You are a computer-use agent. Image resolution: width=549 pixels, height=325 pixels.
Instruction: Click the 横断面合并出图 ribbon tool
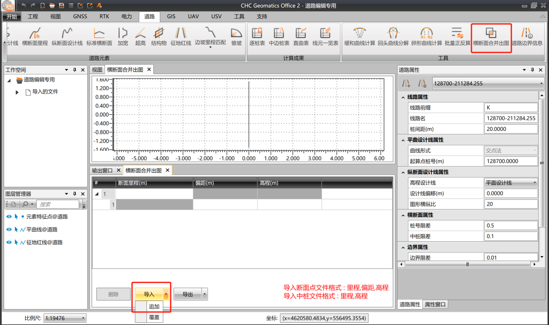[x=491, y=36]
